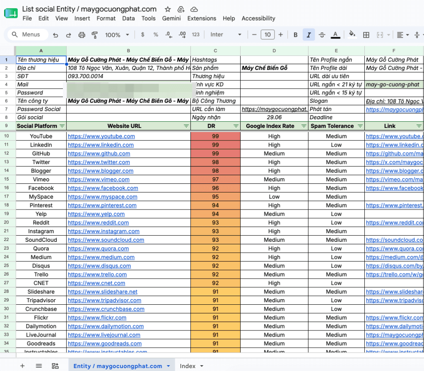Screen dimensions: 424x371
Task: Toggle strikethrough formatting
Action: coord(322,35)
